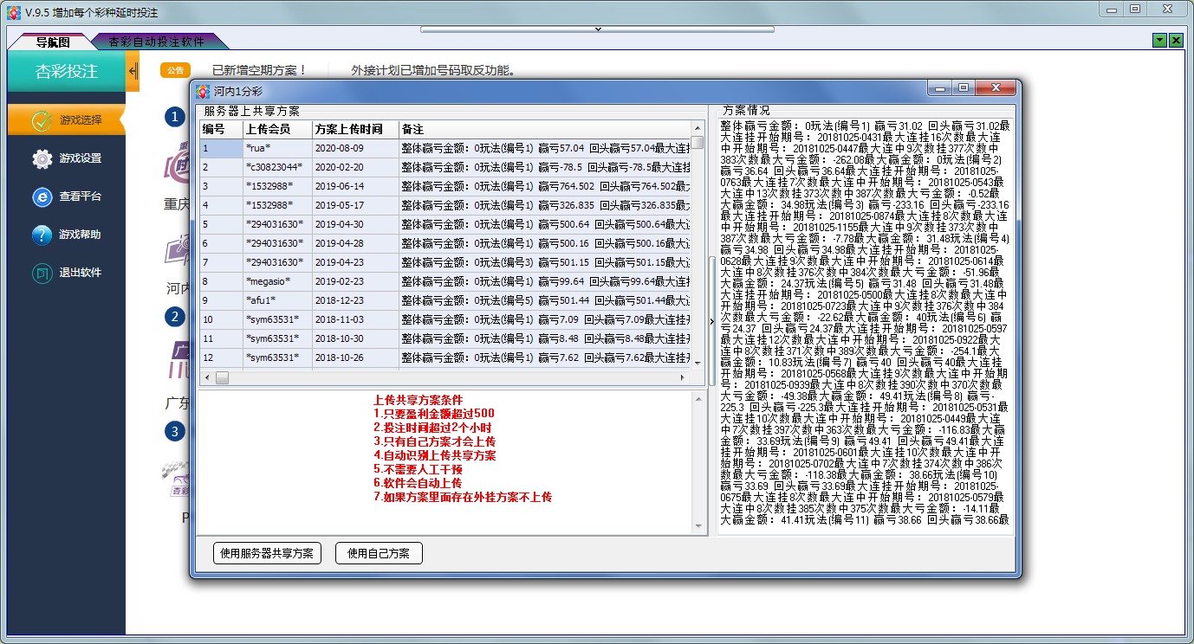Switch to the 导航图 tab

point(52,42)
